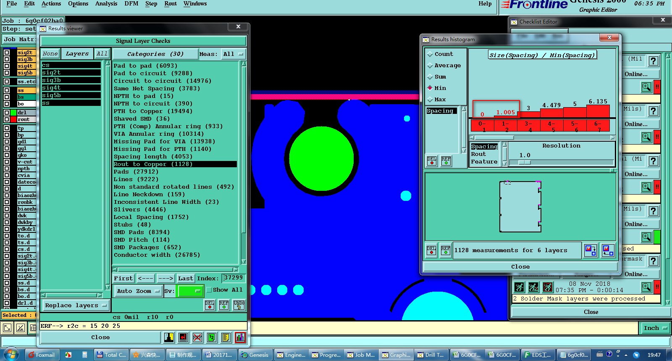
Task: Open Auto Zoom dropdown
Action: pos(138,291)
